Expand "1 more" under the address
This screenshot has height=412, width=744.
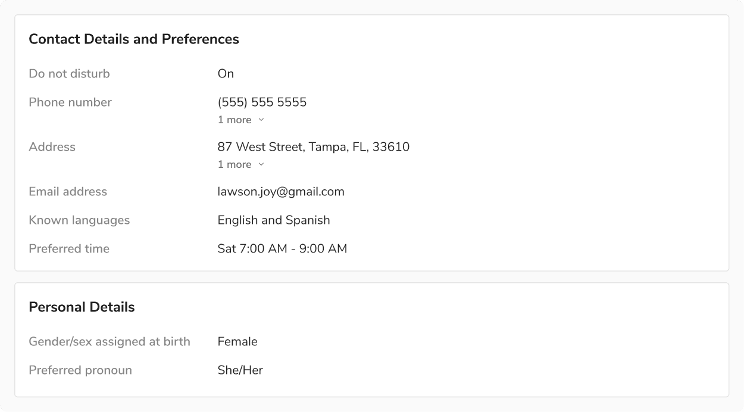(x=240, y=164)
